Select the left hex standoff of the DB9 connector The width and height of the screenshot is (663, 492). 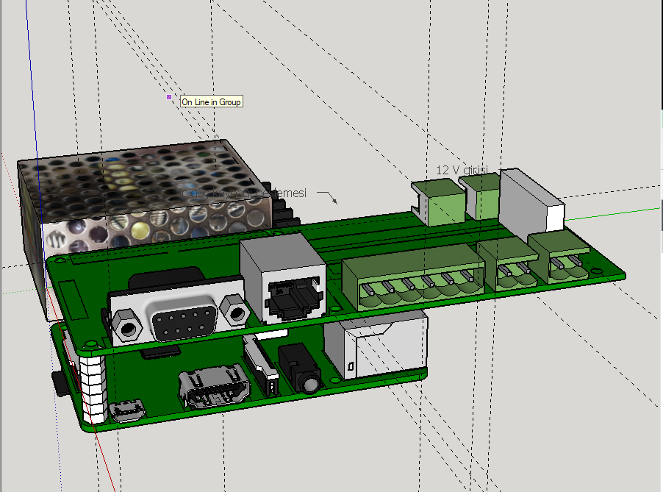pyautogui.click(x=126, y=326)
